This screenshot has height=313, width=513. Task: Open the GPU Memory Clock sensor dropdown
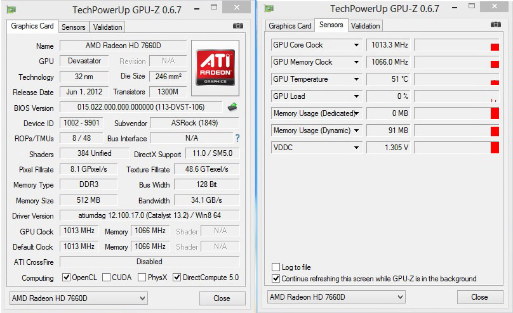[x=356, y=62]
